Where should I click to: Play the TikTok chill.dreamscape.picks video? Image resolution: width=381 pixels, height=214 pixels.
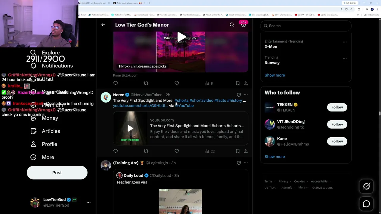point(181,37)
